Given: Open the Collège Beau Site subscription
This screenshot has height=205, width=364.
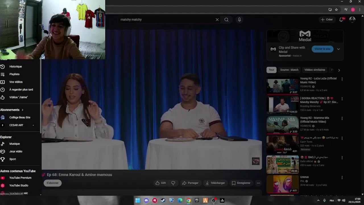Looking at the screenshot, I should [x=20, y=118].
